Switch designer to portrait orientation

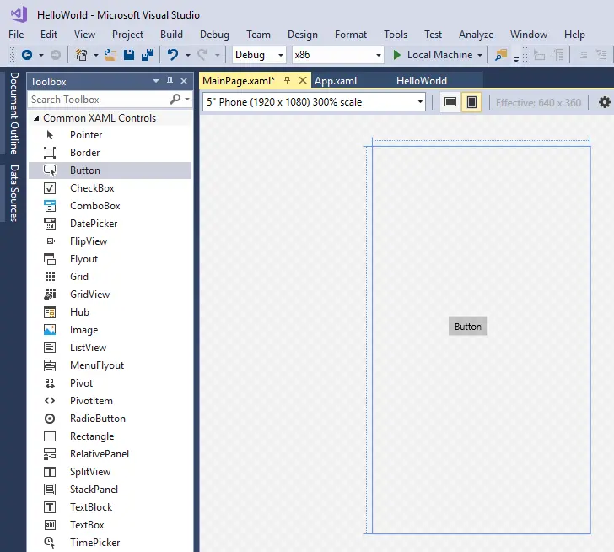(x=471, y=102)
